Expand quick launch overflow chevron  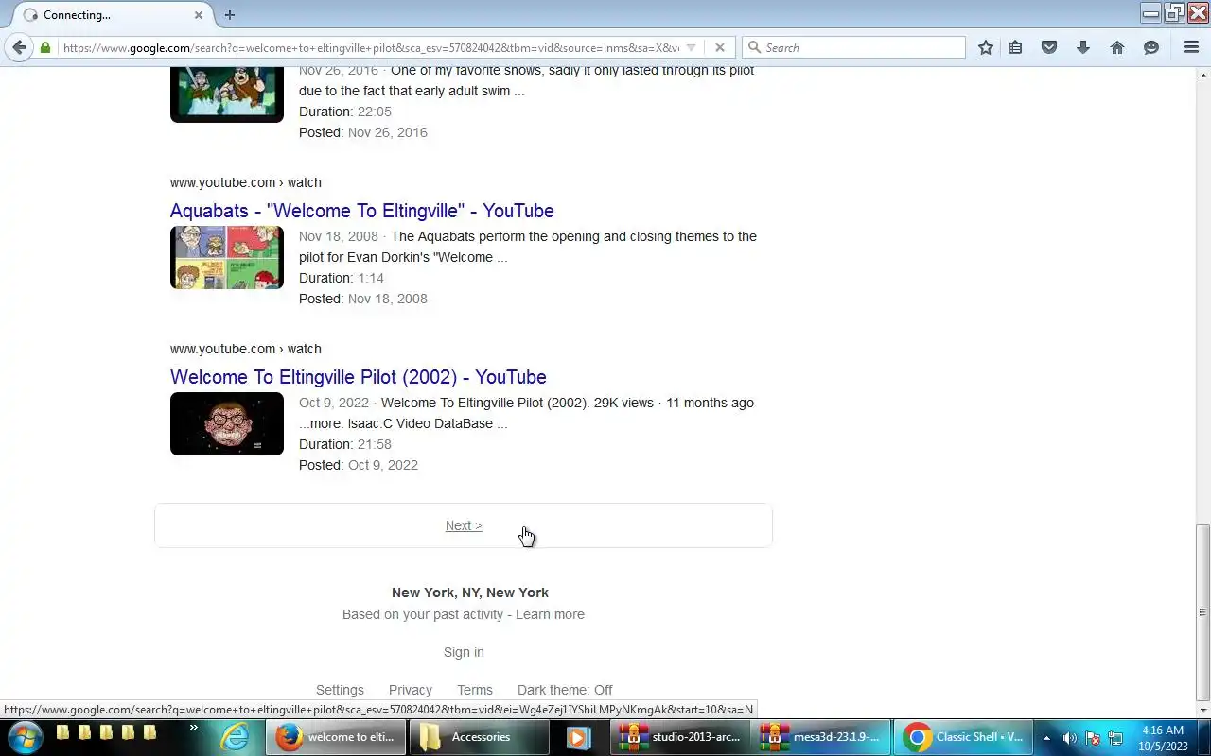tap(194, 728)
